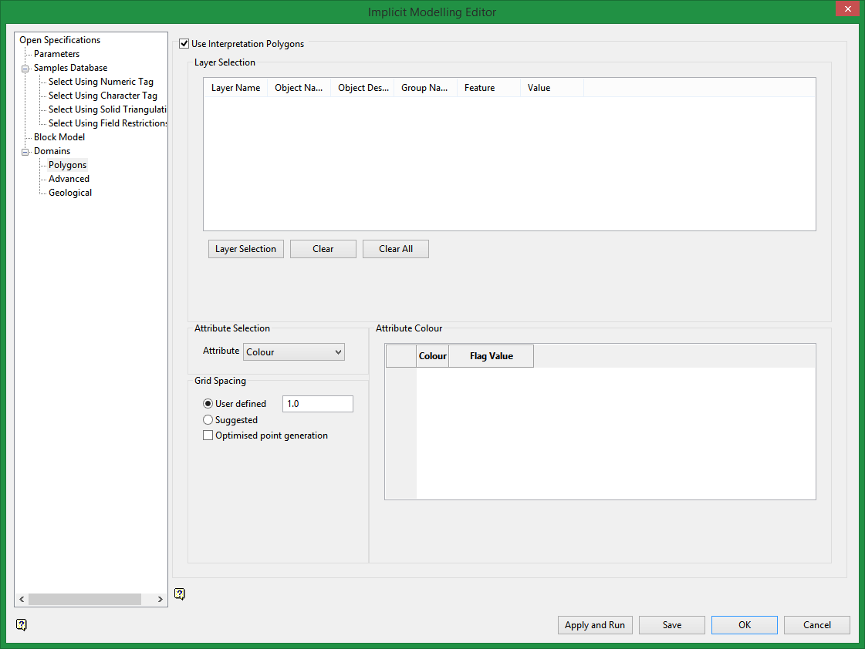The image size is (865, 649).
Task: Click the Group Na... column header
Action: coord(425,88)
